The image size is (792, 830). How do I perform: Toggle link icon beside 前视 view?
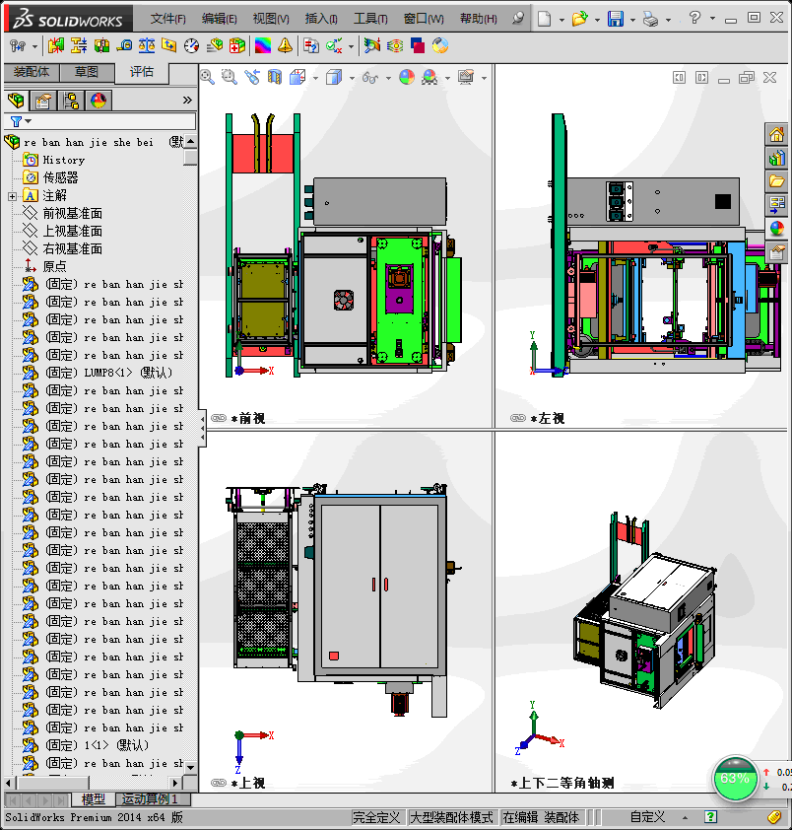(219, 418)
